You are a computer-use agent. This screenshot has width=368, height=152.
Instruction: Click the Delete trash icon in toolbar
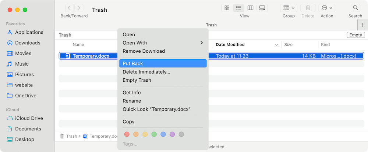point(308,8)
